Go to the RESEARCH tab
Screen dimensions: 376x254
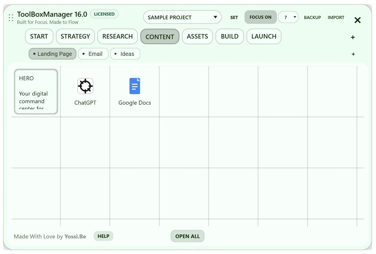[x=118, y=36]
